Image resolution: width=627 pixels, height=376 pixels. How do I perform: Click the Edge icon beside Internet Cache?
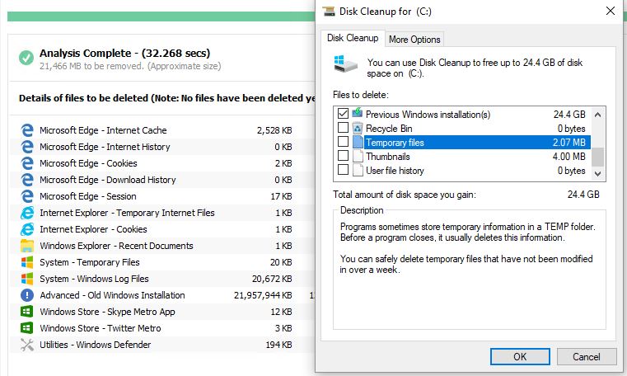(x=27, y=130)
